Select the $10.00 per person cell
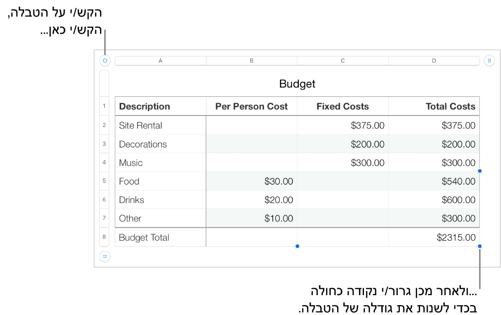 [251, 218]
